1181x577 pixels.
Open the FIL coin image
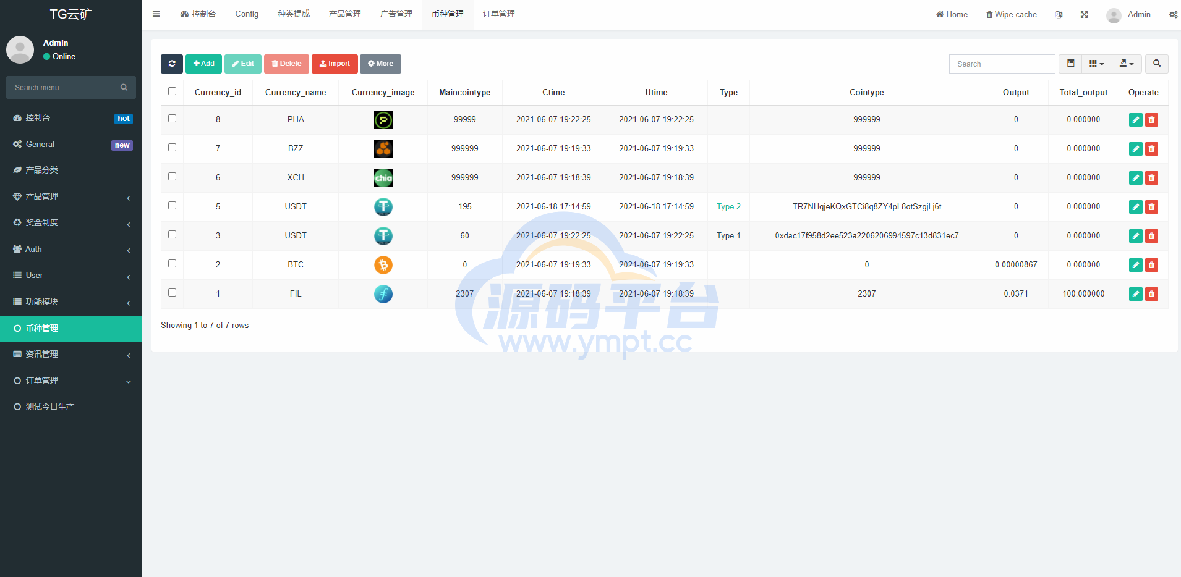coord(383,294)
